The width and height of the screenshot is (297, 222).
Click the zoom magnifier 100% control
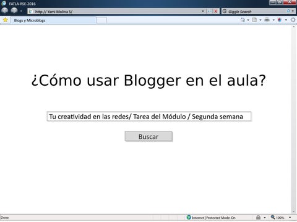coord(277,218)
